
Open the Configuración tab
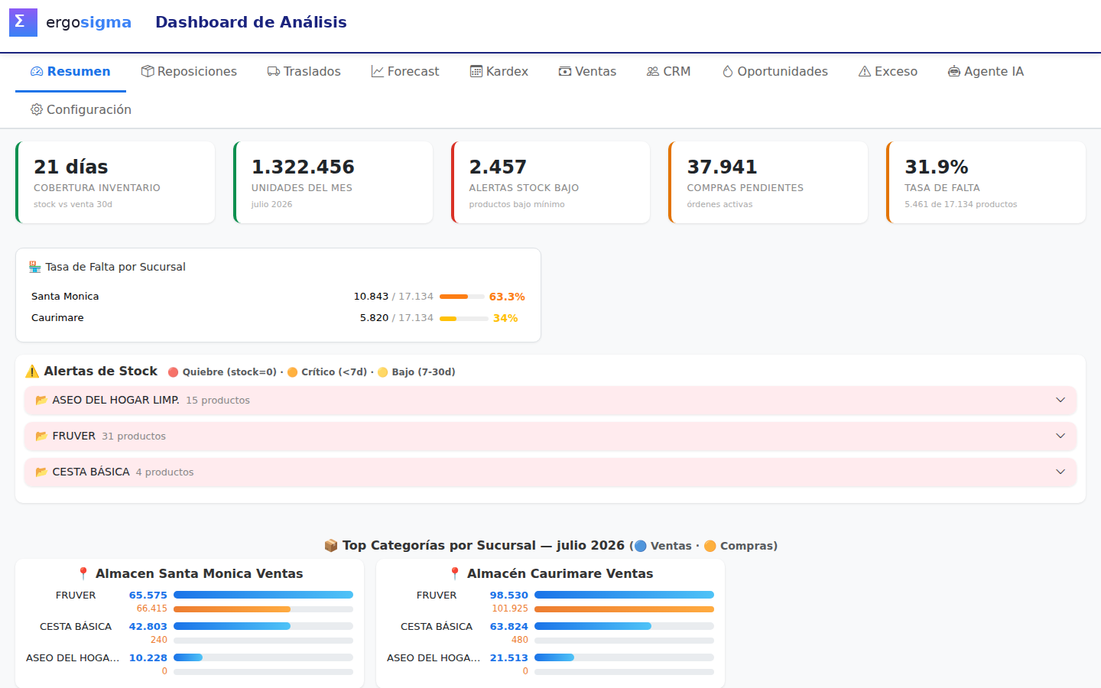click(x=81, y=109)
